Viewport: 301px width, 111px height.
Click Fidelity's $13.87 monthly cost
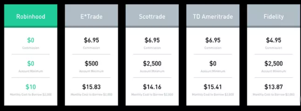[274, 87]
